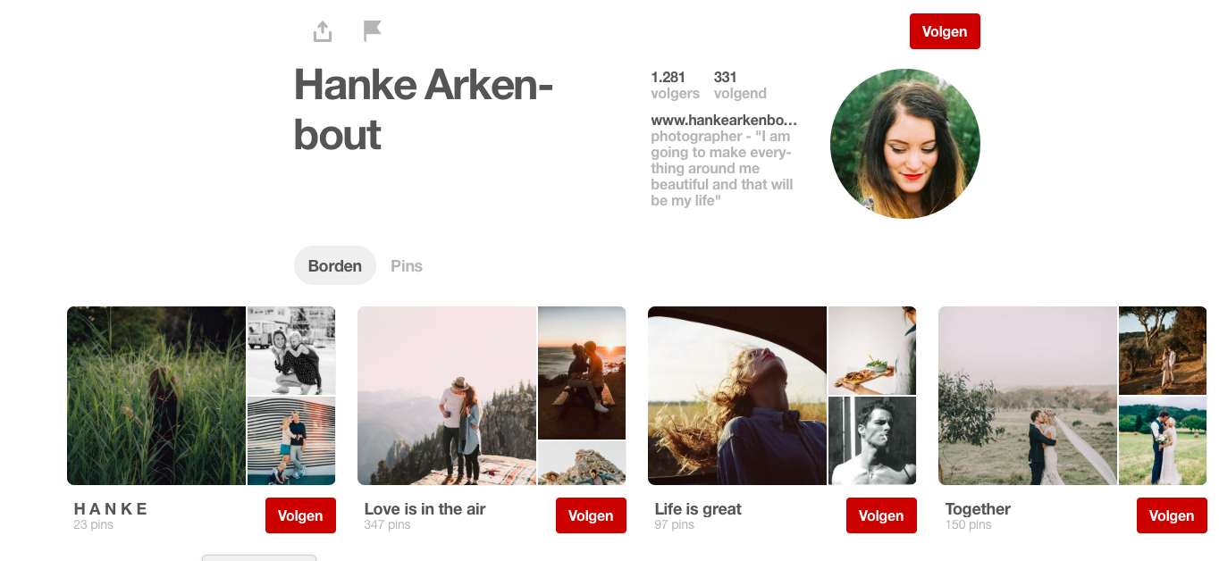1219x561 pixels.
Task: Follow the Life is great board
Action: point(881,515)
